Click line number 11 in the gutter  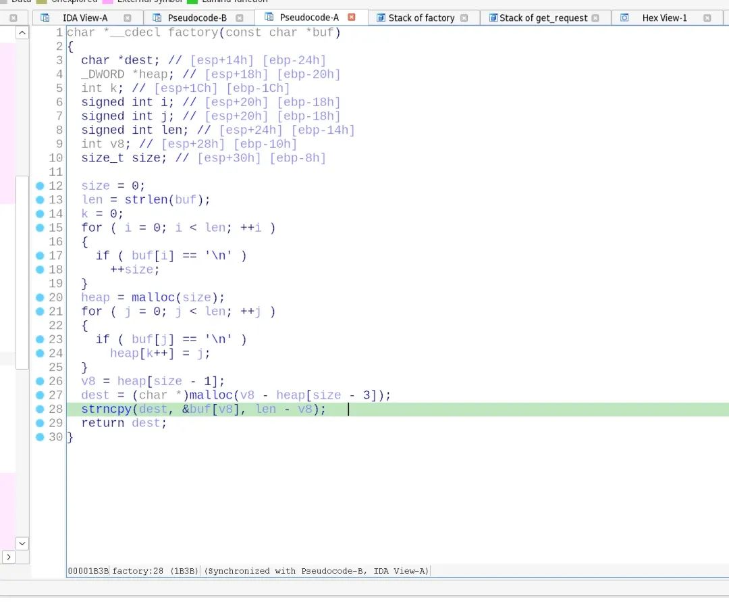pyautogui.click(x=56, y=172)
